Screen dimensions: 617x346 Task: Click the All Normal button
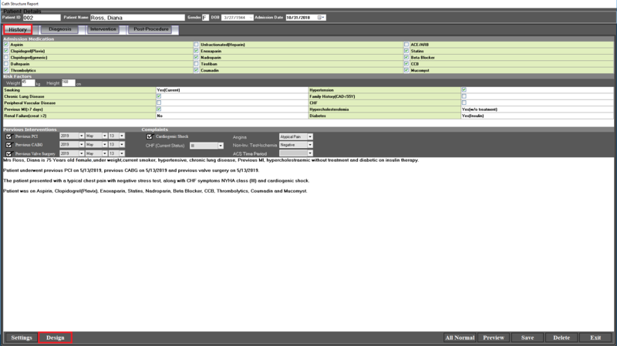(x=460, y=338)
